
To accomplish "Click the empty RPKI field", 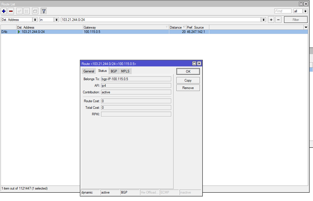I will 136,114.
